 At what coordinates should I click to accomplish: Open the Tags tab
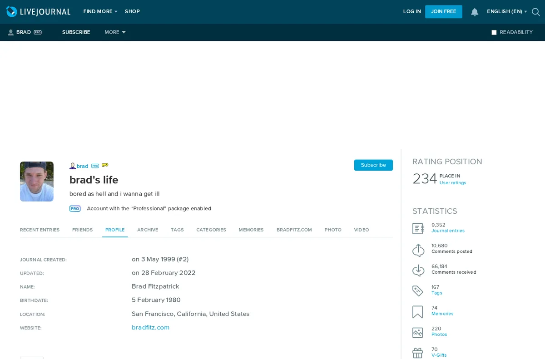(x=177, y=230)
